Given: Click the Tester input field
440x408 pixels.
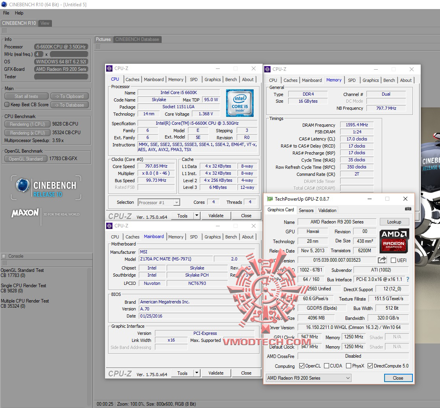Looking at the screenshot, I should (x=61, y=77).
